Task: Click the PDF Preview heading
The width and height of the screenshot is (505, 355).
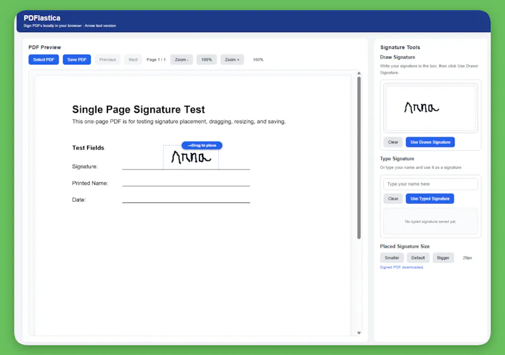Action: (x=45, y=47)
